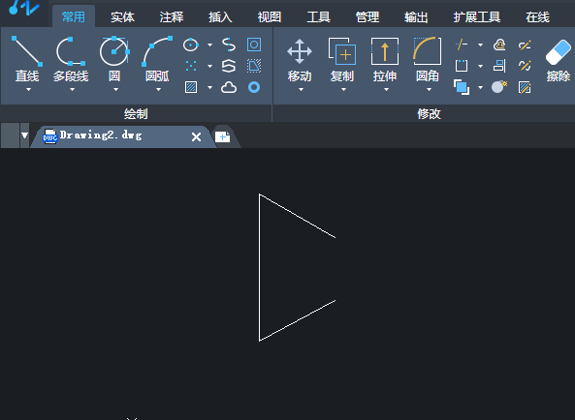Select the 多段线 polyline tool
Viewport: 575px width, 420px height.
pyautogui.click(x=71, y=58)
